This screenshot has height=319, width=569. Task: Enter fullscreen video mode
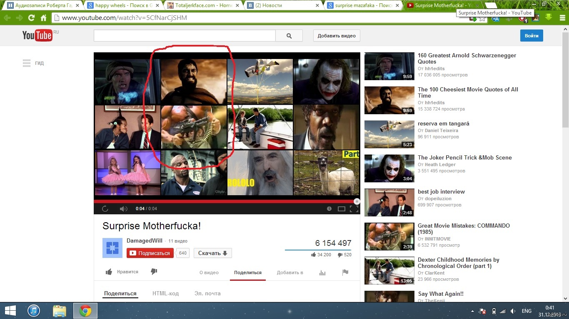click(354, 209)
